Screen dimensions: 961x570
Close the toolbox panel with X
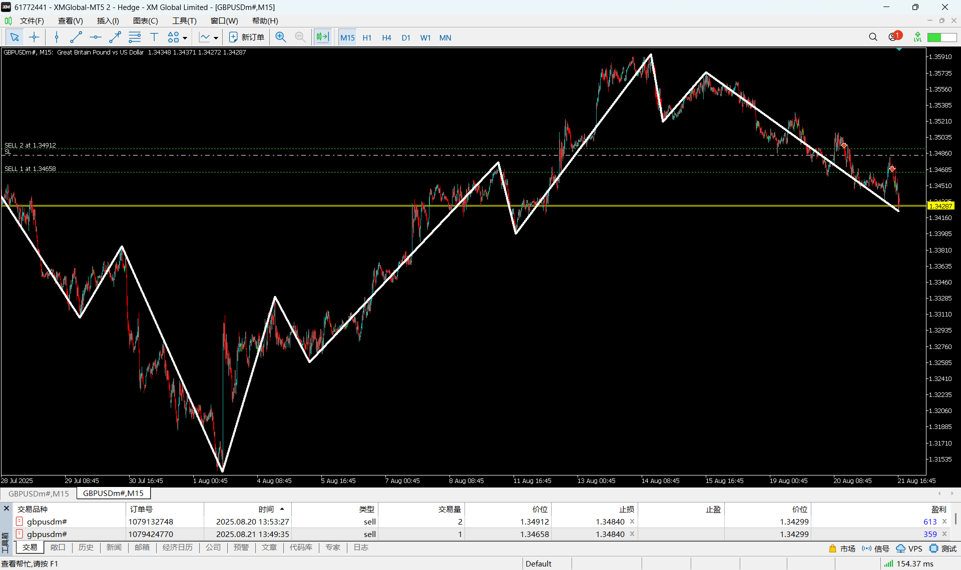click(7, 508)
